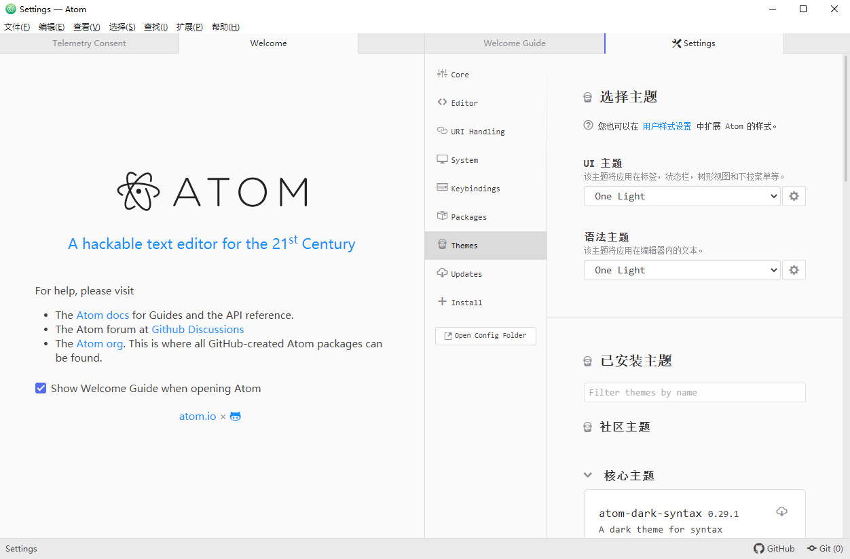Click the Themes paint bucket icon
850x559 pixels.
[442, 245]
